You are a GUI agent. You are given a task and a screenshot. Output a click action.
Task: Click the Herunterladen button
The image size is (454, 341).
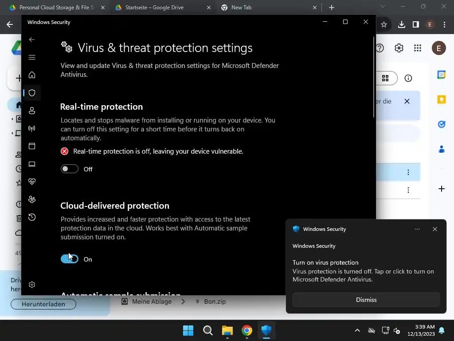pyautogui.click(x=43, y=304)
